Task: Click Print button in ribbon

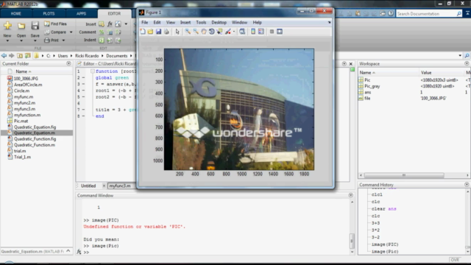Action: 52,40
